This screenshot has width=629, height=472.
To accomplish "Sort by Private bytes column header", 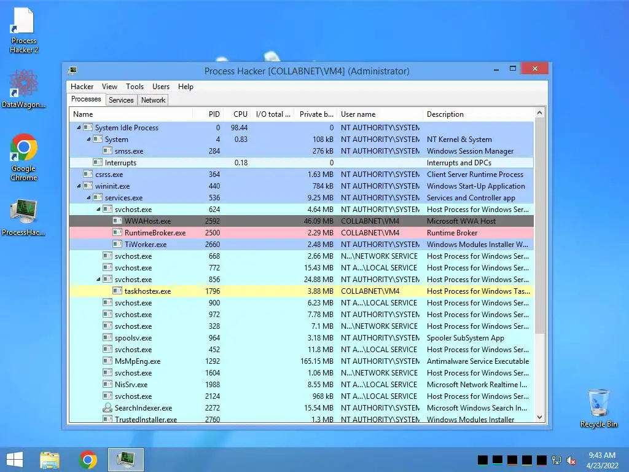I will point(316,114).
